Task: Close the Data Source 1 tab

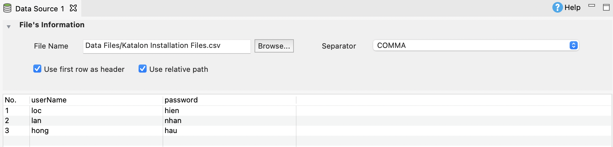Action: click(73, 8)
